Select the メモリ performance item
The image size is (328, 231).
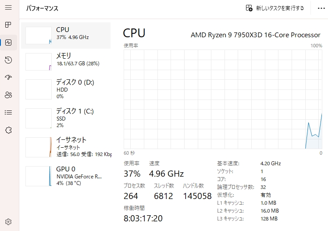pyautogui.click(x=66, y=61)
